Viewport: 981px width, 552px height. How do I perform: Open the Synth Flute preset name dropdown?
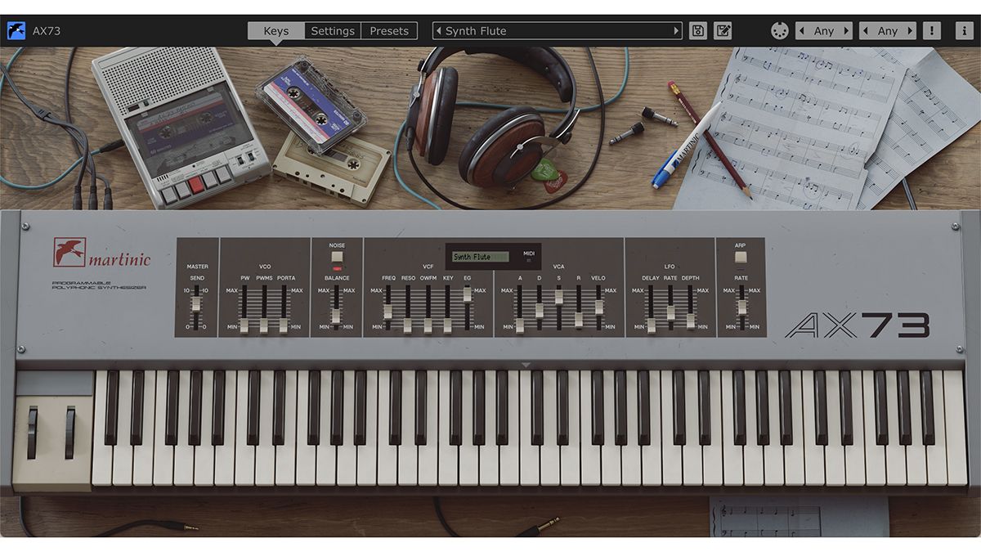point(557,31)
